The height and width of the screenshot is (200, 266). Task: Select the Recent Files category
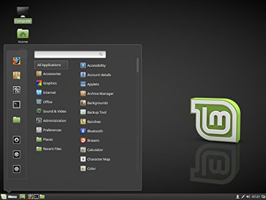tap(49, 149)
